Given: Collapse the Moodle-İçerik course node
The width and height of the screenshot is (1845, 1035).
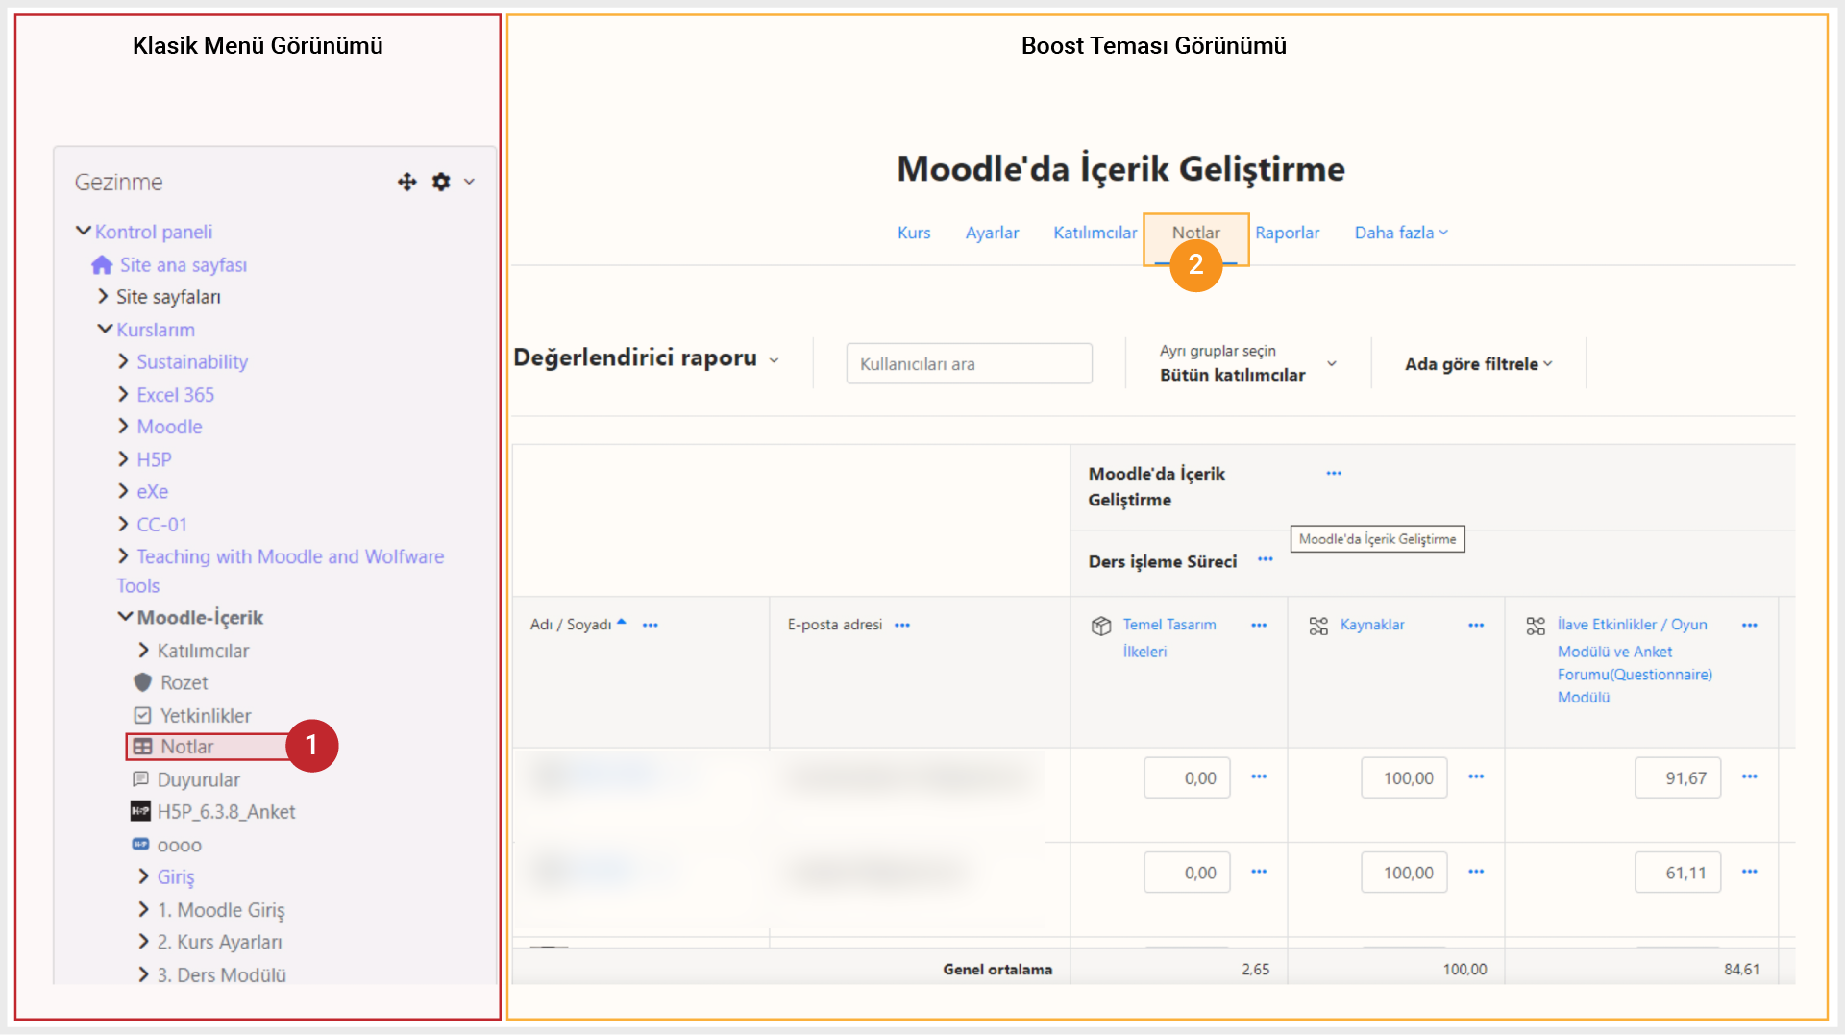Looking at the screenshot, I should coord(126,616).
